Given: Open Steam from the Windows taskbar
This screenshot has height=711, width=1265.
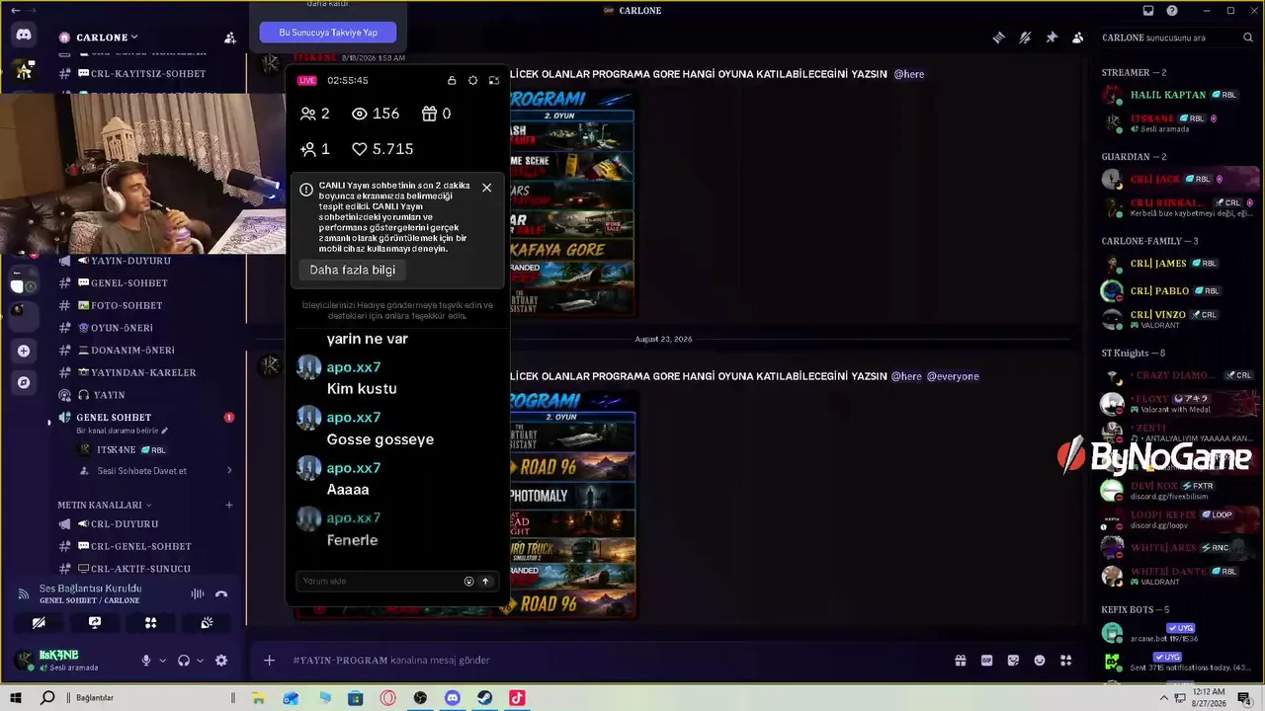Looking at the screenshot, I should coord(484,698).
